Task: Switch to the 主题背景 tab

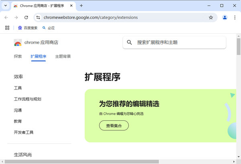Action: pyautogui.click(x=63, y=56)
